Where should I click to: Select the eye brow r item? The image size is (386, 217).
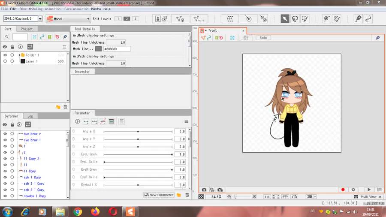[x=32, y=134]
